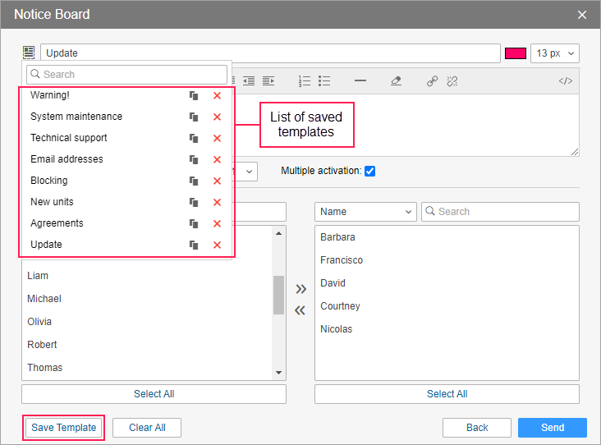The width and height of the screenshot is (601, 445).
Task: Open the pink text color swatch
Action: 515,53
